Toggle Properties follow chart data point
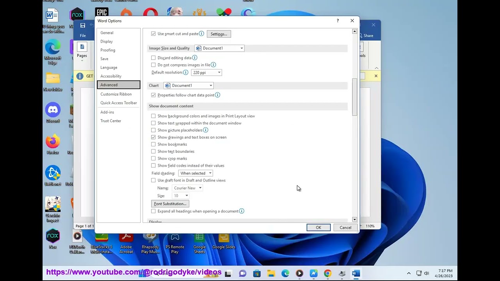500x281 pixels. point(153,95)
